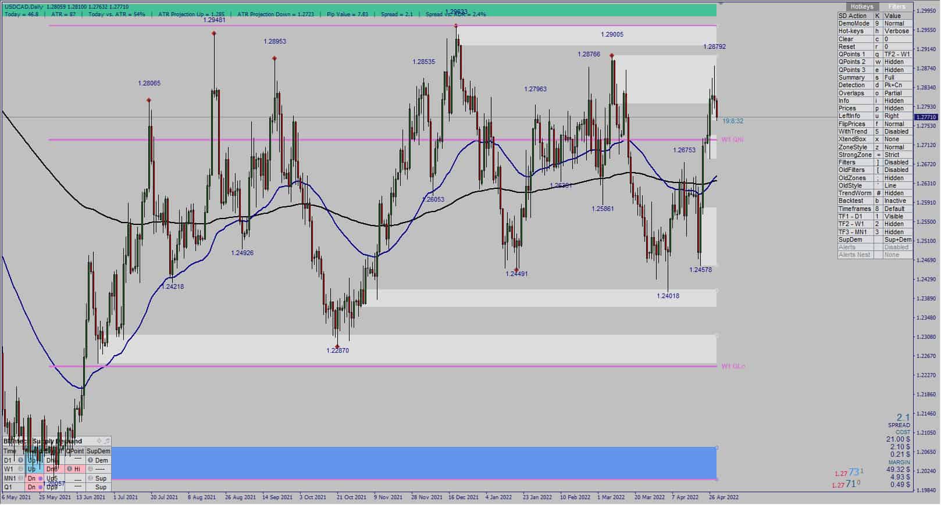
Task: Click the red diamond marker at peak 1.28766
Action: [x=612, y=55]
